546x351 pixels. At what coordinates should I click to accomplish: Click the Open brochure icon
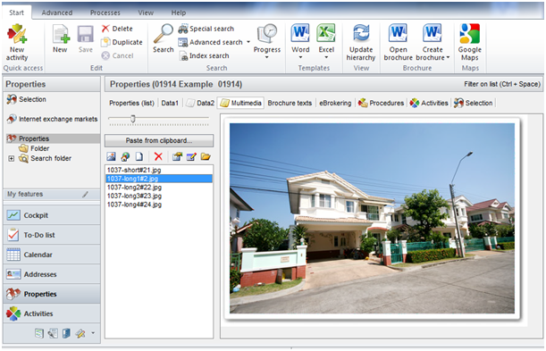click(398, 34)
